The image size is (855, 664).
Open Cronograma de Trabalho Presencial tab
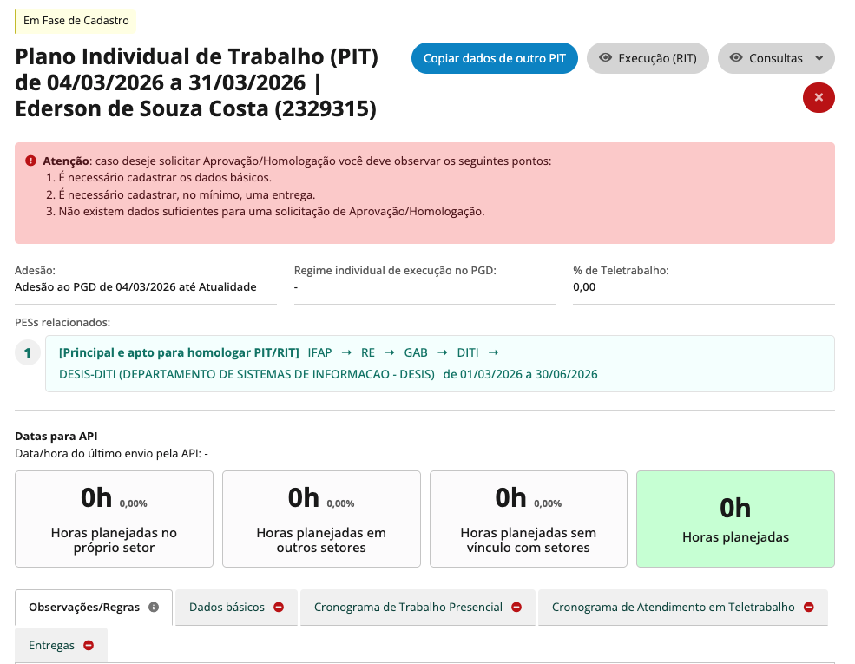coord(418,608)
